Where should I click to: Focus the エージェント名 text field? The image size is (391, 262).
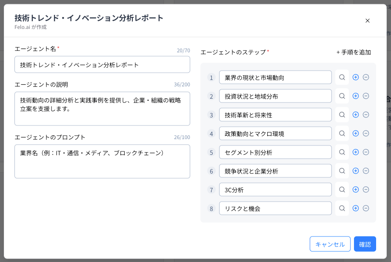coord(102,65)
